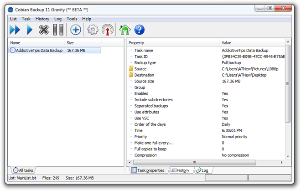Select the Task ID property row
Viewport: 301px width, 191px height.
(206, 57)
